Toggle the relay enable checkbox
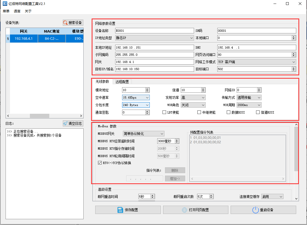Viewport: 307px width, 225px height. point(199,112)
